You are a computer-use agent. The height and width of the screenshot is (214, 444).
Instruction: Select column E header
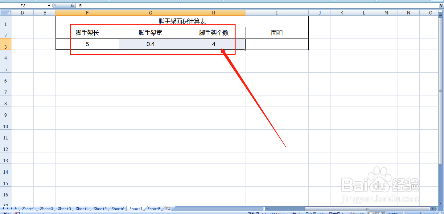point(45,13)
